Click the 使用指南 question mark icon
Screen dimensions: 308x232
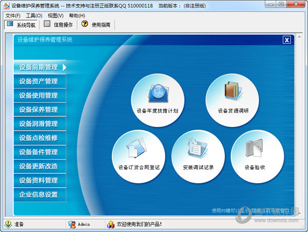tap(85, 24)
